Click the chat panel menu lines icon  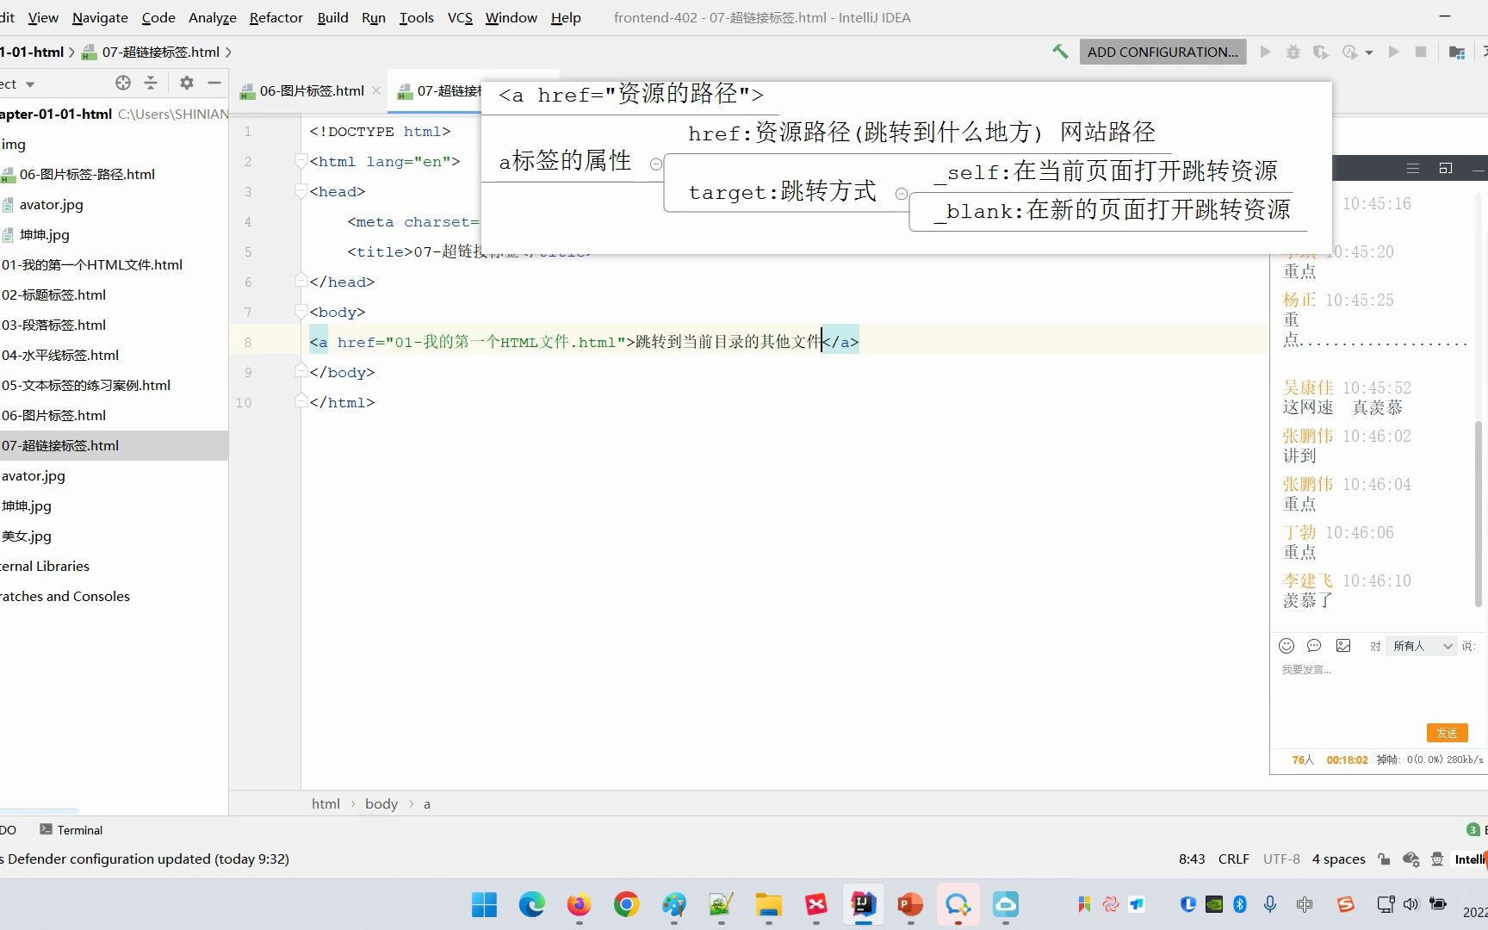click(1413, 169)
